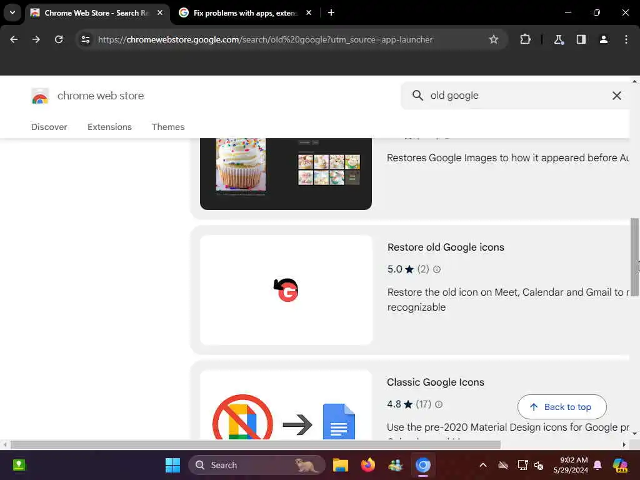Viewport: 640px width, 480px height.
Task: Click the search magnifier icon
Action: 417,96
